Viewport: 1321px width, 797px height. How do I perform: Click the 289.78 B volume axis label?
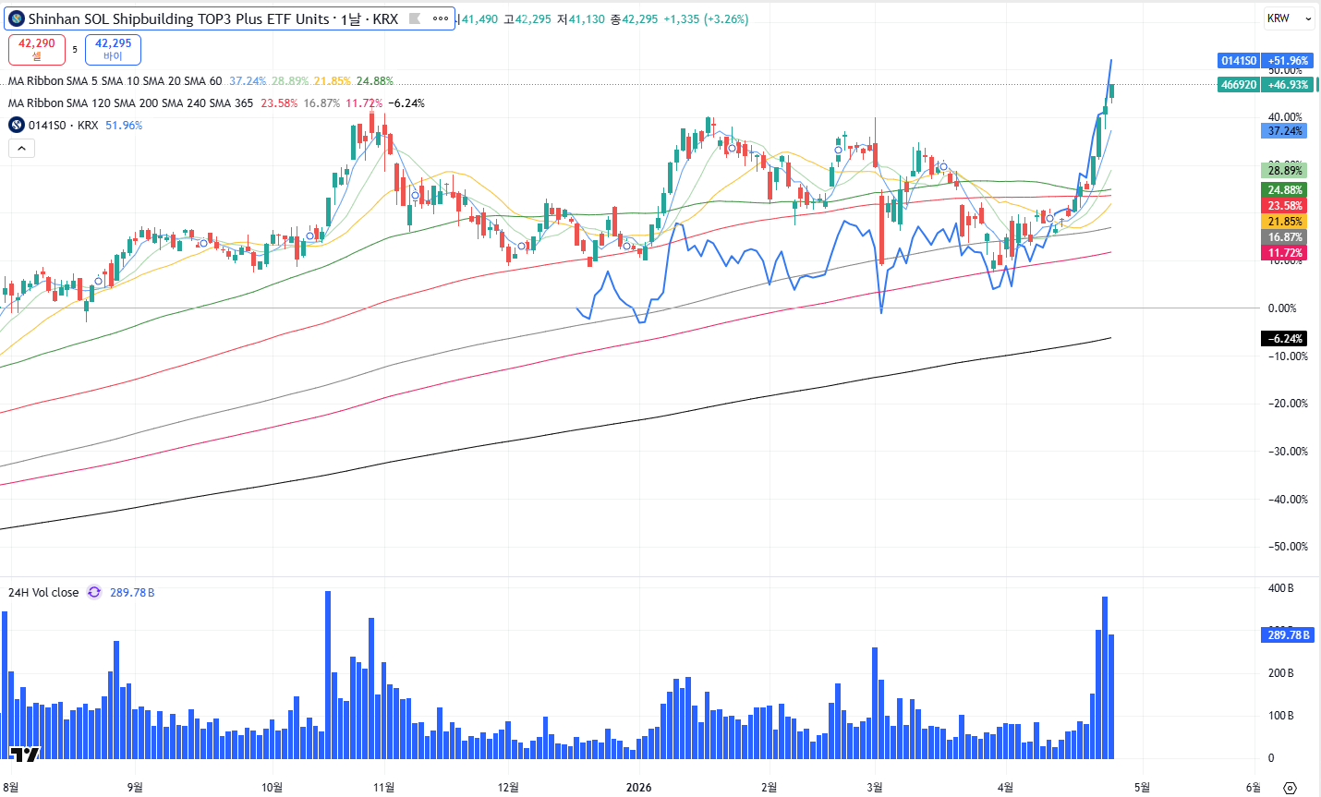pos(1287,635)
